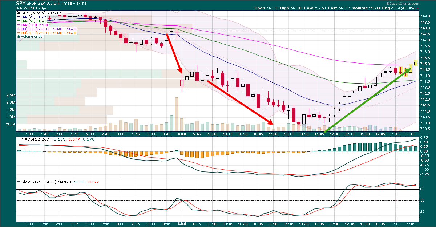This screenshot has width=436, height=227.
Task: Click the Volume bars icon in legend
Action: coord(19,37)
